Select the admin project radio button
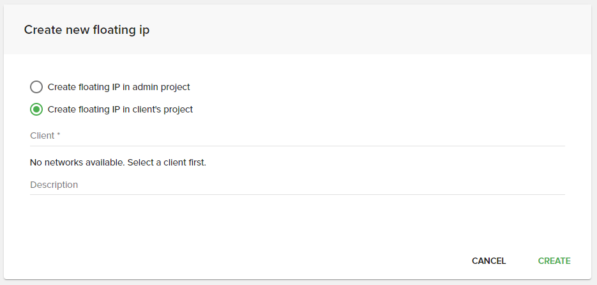The height and width of the screenshot is (285, 597). point(36,87)
